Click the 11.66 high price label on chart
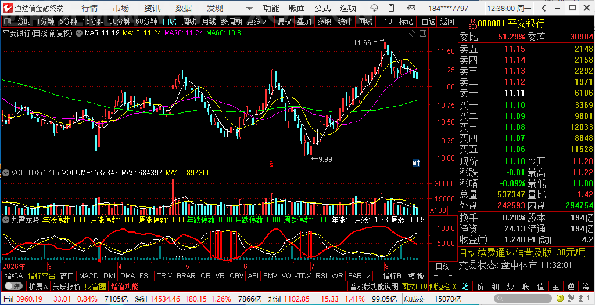The image size is (595, 305). (362, 43)
